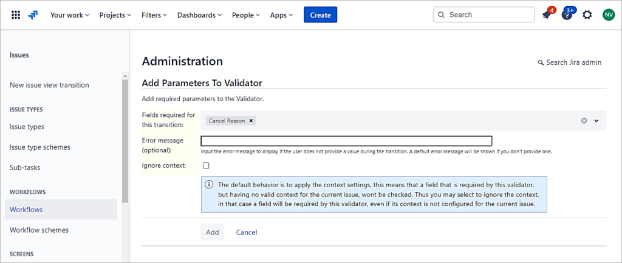Select Workflows in sidebar
The height and width of the screenshot is (263, 622).
(x=61, y=209)
